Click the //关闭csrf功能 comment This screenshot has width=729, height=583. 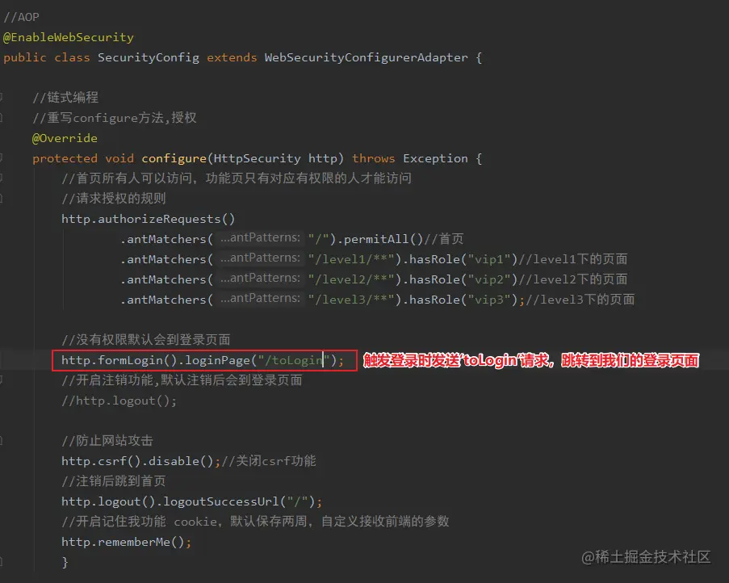[x=269, y=461]
